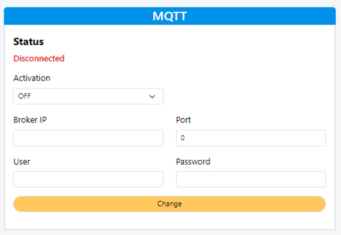The width and height of the screenshot is (341, 235).
Task: Click the MQTT header title
Action: click(x=169, y=16)
